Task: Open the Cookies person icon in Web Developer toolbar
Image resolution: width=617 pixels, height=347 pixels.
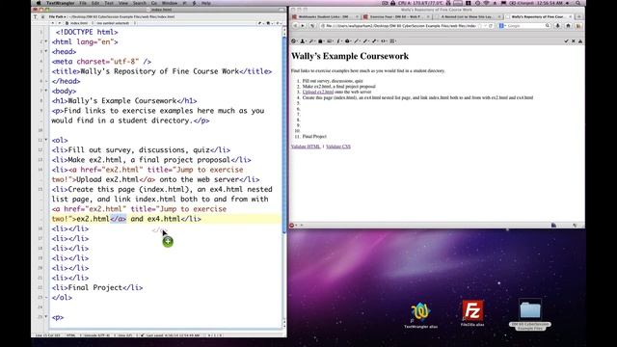Action: tap(303, 40)
